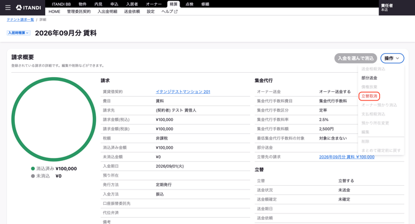Screen dimensions: 415x224
Task: Click まとめて確定前に戻す in the 操作 menu
Action: click(x=381, y=151)
